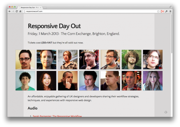Open the Chrome hamburger menu
180x127 pixels.
click(170, 11)
